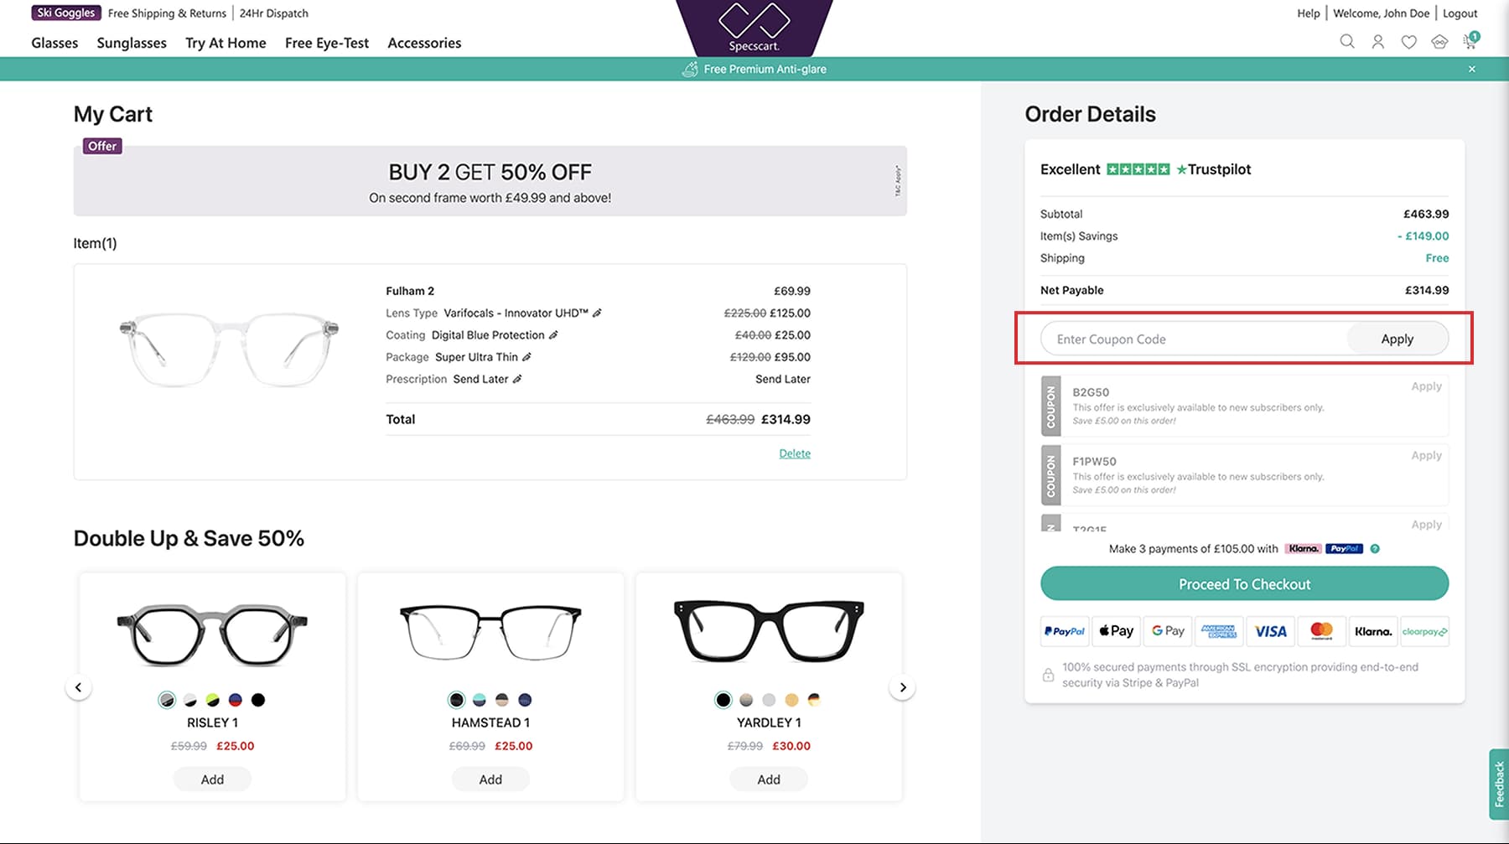
Task: Open the shopping cart icon with badge
Action: pyautogui.click(x=1469, y=41)
